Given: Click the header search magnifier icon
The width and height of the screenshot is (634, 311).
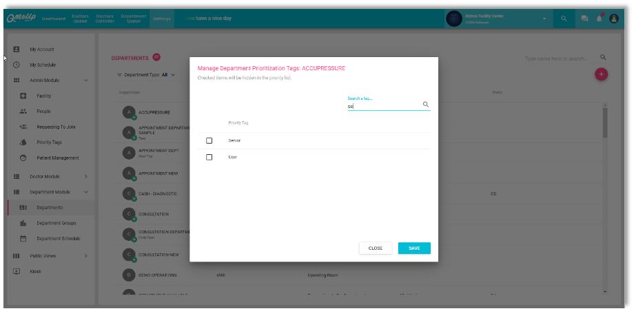Looking at the screenshot, I should tap(564, 19).
